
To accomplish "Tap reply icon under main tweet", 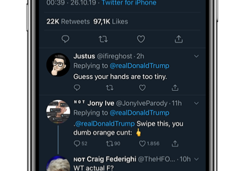I will (x=65, y=39).
